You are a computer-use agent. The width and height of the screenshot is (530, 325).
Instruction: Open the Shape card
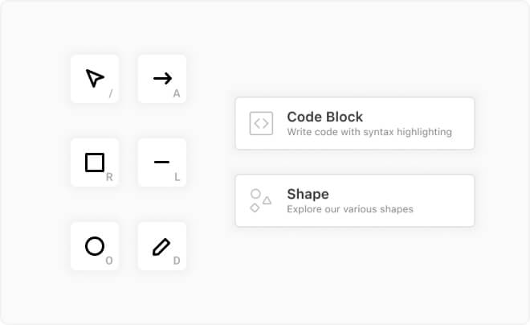point(354,200)
